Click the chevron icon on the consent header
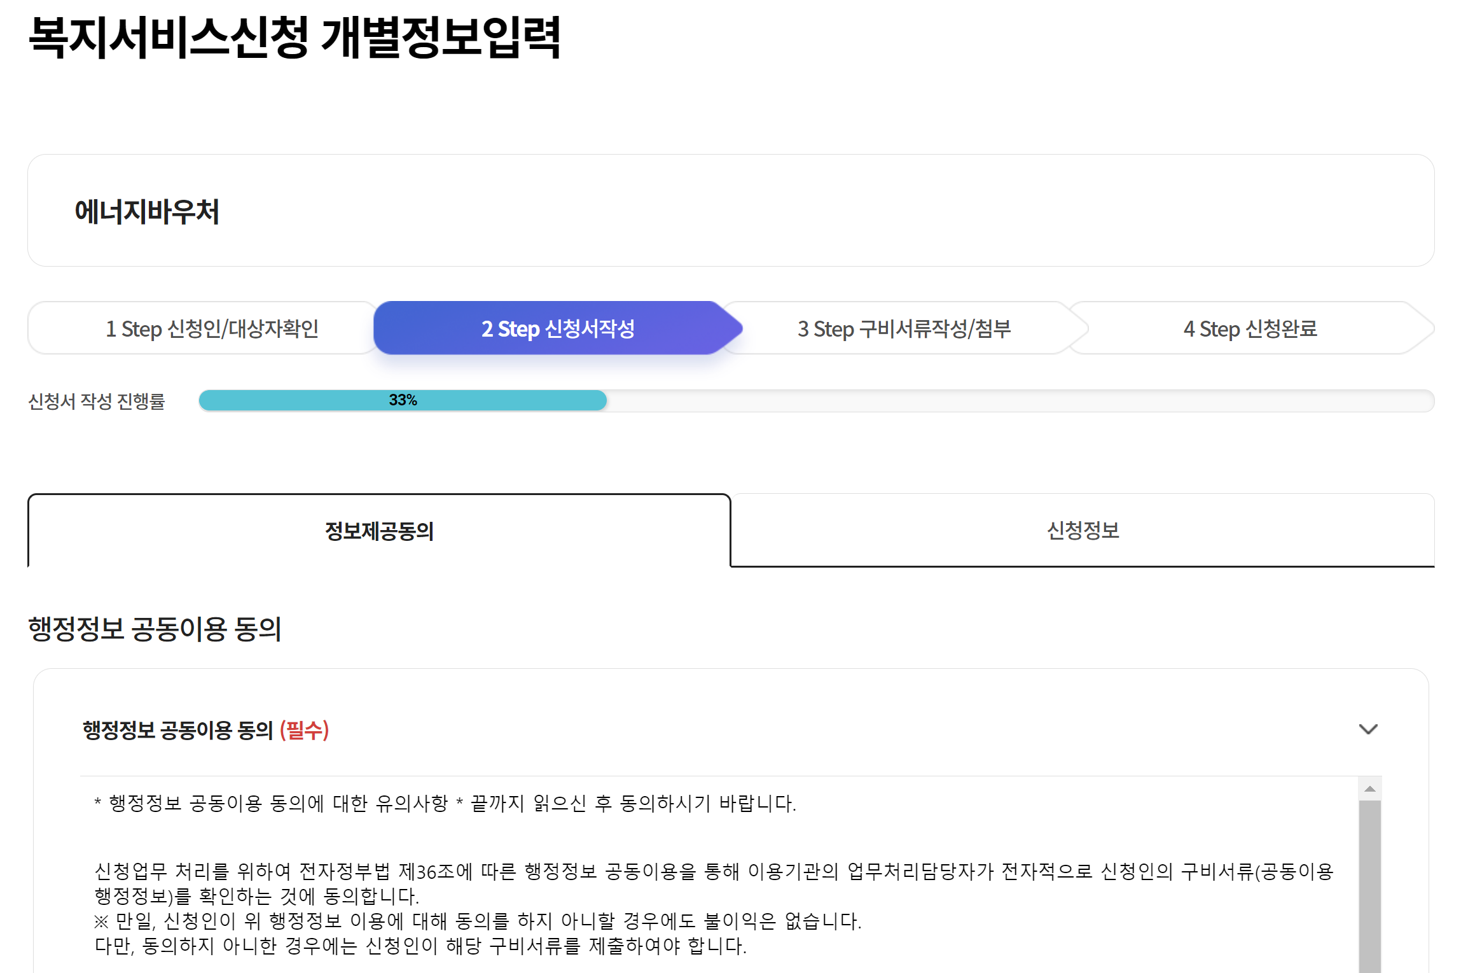 [x=1369, y=729]
